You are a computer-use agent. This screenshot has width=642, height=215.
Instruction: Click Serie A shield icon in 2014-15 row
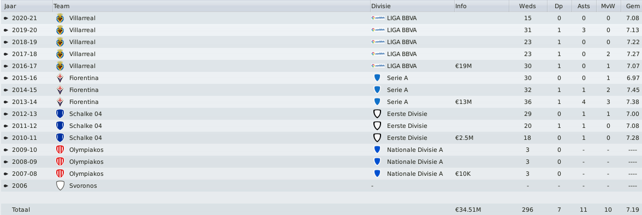(377, 90)
